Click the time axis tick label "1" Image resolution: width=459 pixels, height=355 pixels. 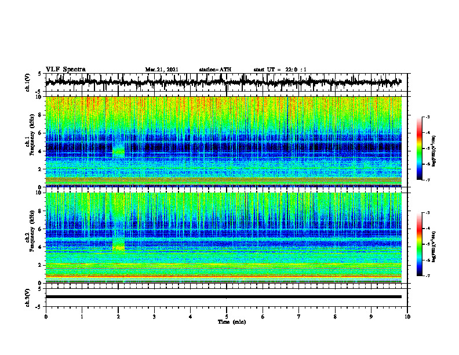82,317
